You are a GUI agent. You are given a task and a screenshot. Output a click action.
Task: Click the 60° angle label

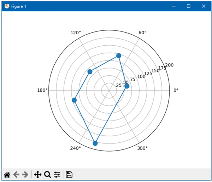pos(142,33)
